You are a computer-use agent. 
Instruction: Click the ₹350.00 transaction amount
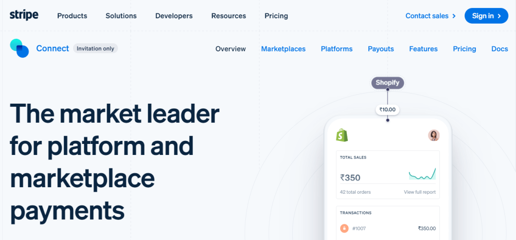pyautogui.click(x=427, y=228)
